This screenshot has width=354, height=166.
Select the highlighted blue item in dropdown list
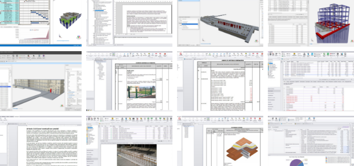pos(189,24)
